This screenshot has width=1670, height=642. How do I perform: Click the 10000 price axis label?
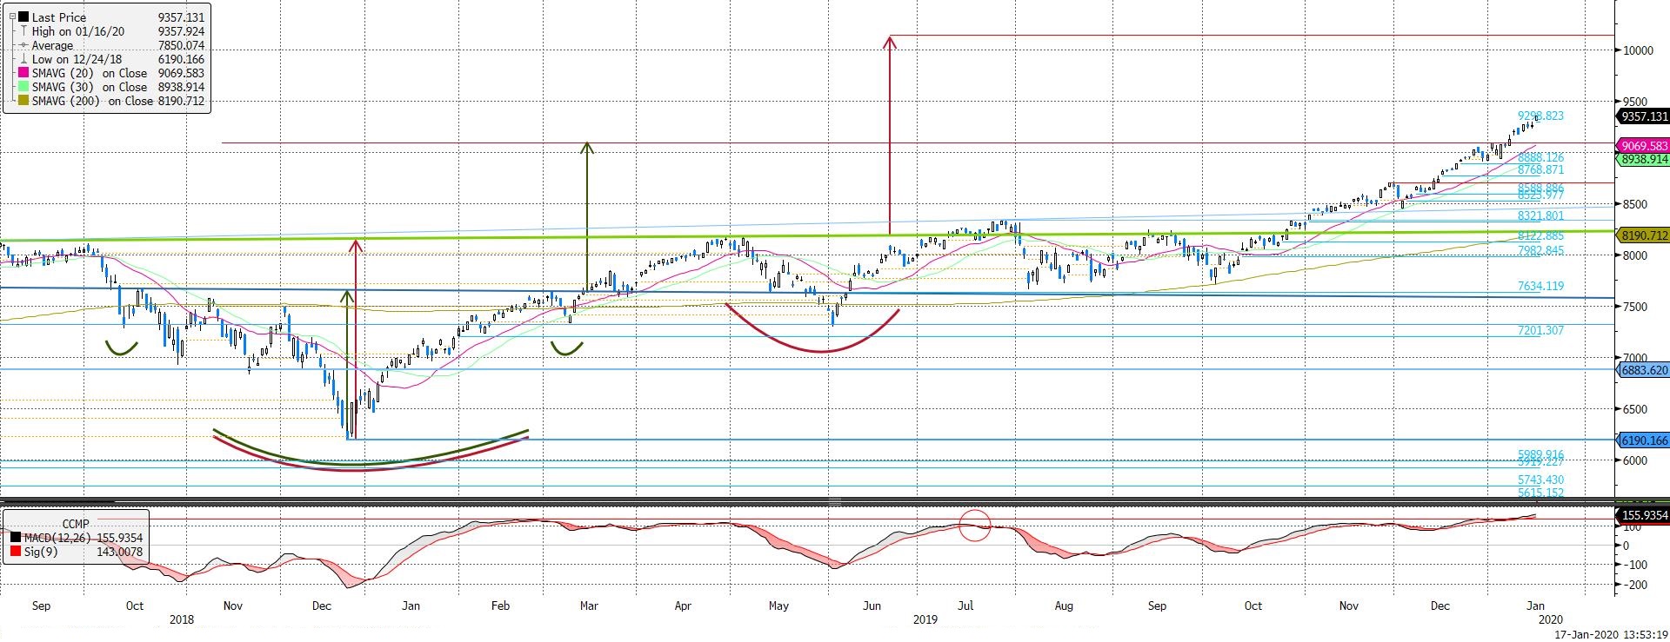click(x=1638, y=50)
